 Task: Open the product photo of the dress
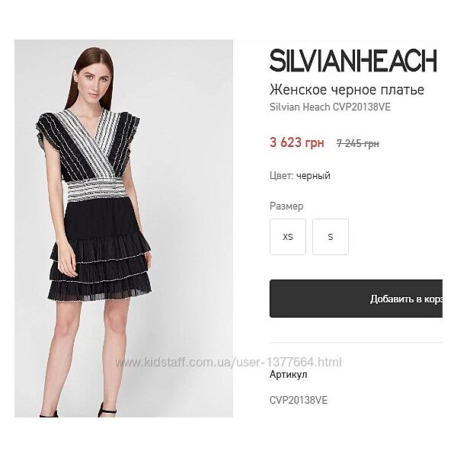click(123, 228)
